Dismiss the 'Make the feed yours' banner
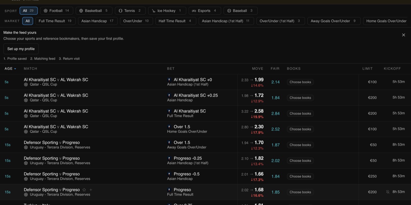411x205 pixels. [x=403, y=35]
